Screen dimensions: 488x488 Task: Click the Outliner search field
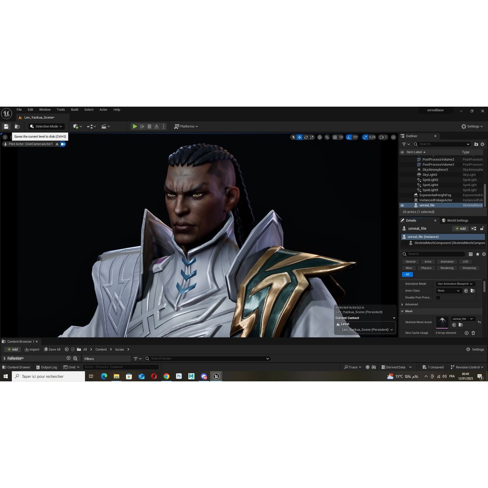pyautogui.click(x=441, y=144)
